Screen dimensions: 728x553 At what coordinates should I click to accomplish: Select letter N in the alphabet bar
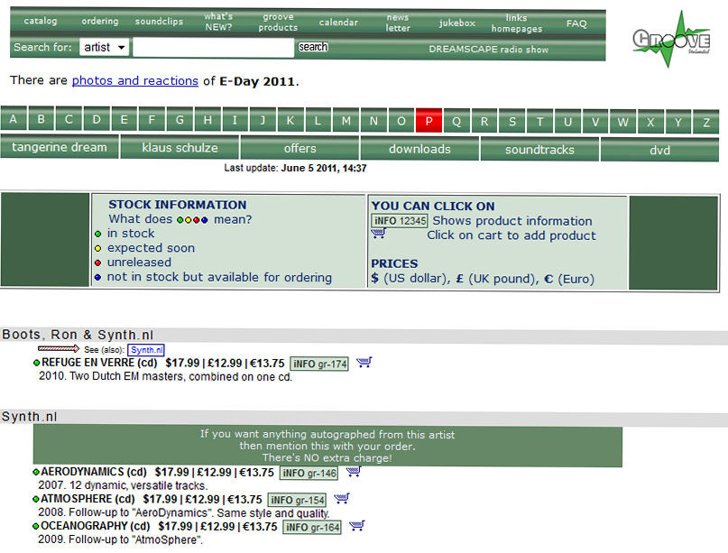(x=373, y=121)
